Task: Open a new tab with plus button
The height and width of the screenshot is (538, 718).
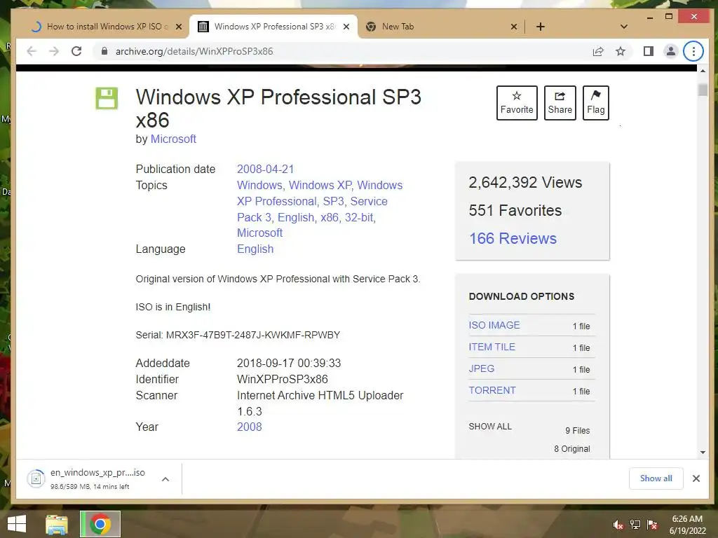Action: 541,27
